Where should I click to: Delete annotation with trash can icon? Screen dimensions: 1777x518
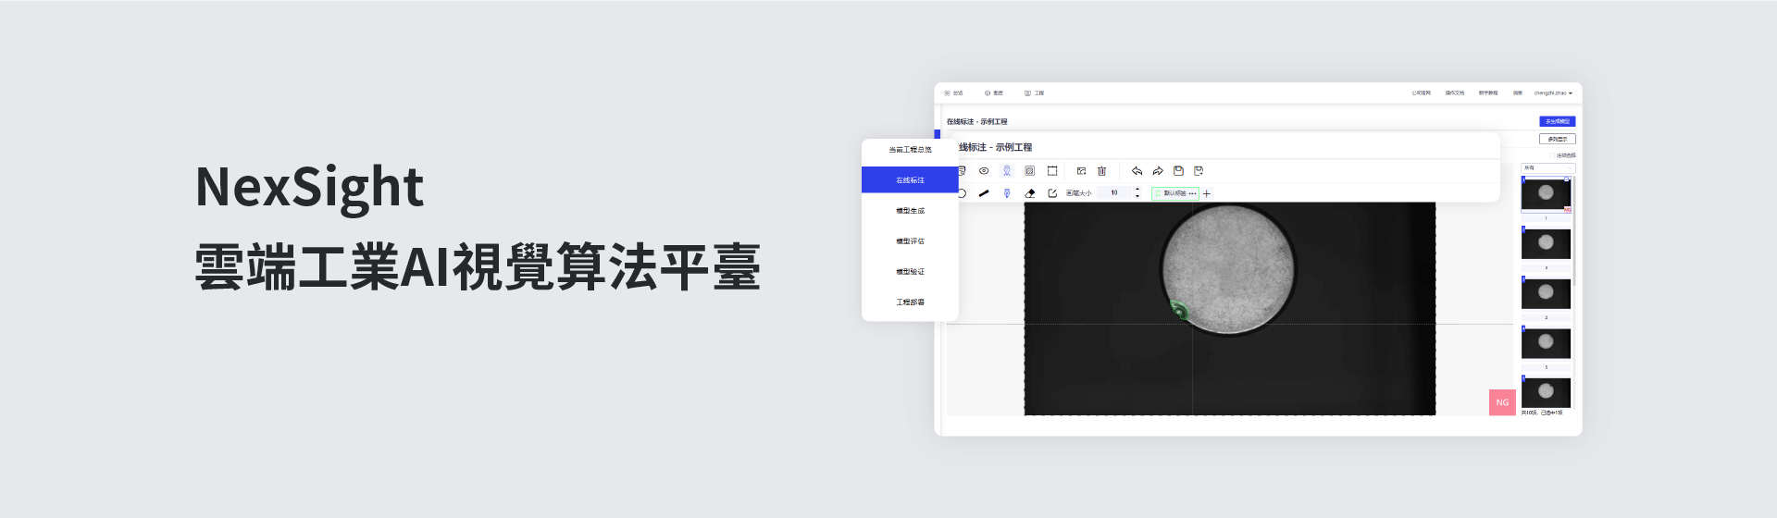(x=1101, y=171)
